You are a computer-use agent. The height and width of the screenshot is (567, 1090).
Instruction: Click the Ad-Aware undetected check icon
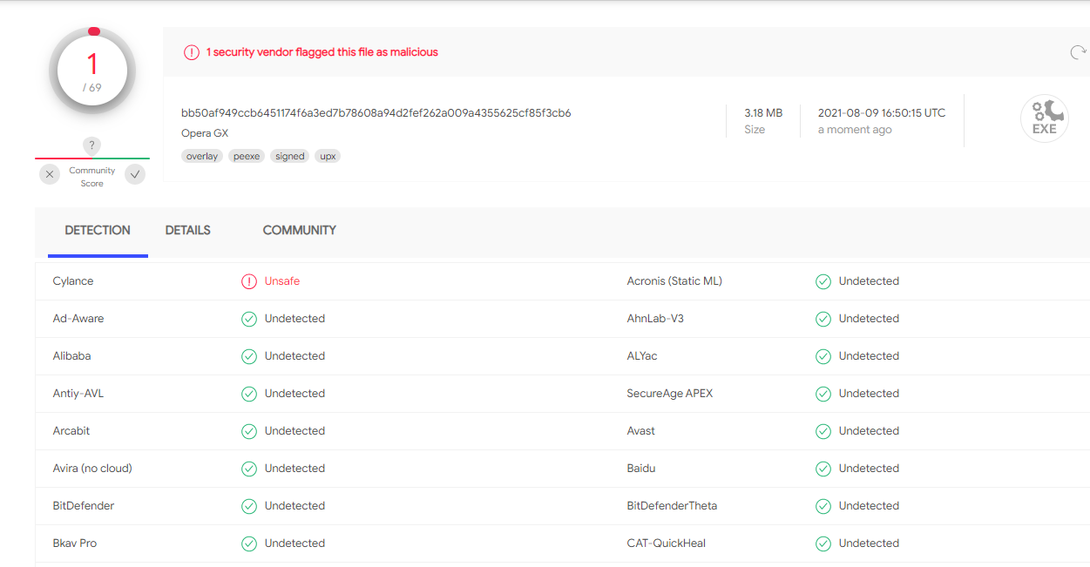tap(249, 319)
